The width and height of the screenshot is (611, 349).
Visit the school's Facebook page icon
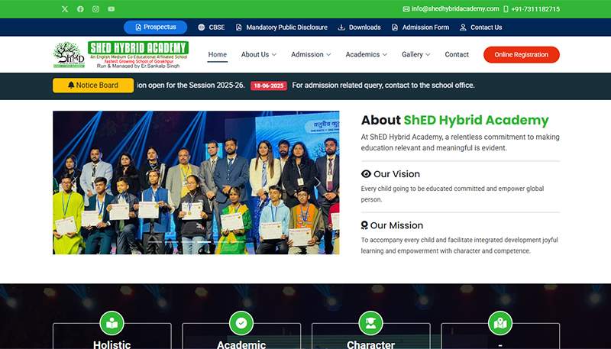pyautogui.click(x=80, y=9)
